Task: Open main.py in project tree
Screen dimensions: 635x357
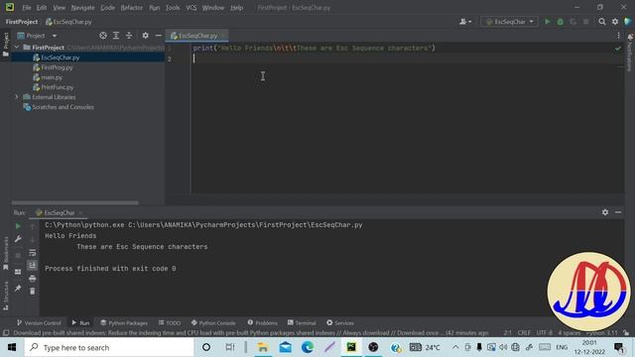Action: 52,77
